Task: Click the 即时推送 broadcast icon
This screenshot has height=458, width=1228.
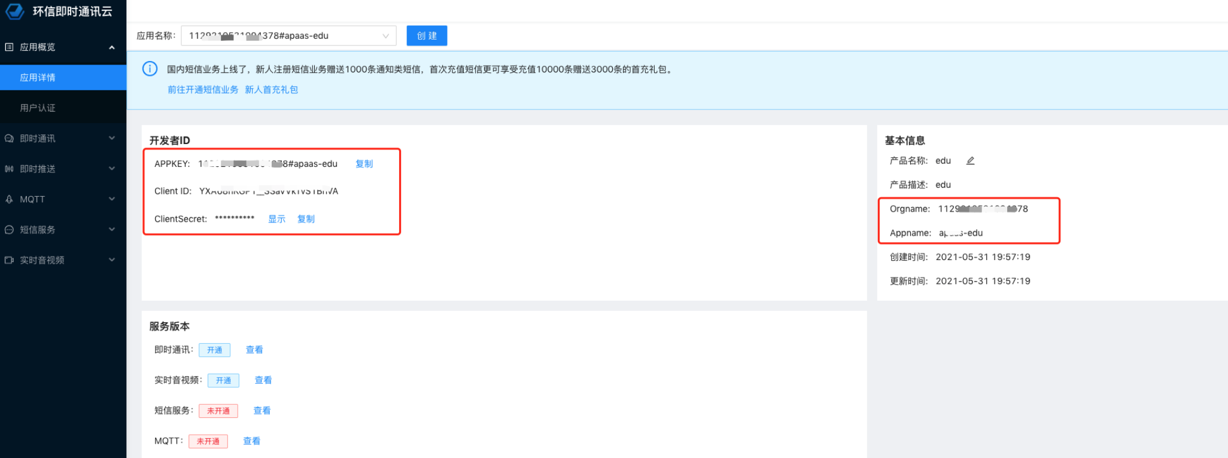Action: pyautogui.click(x=9, y=169)
